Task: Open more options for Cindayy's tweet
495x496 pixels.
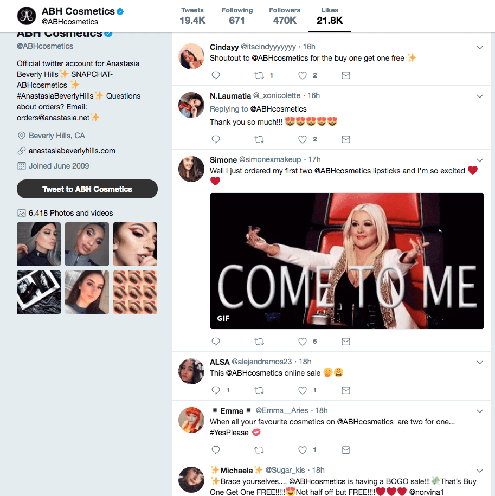Action: (x=480, y=48)
